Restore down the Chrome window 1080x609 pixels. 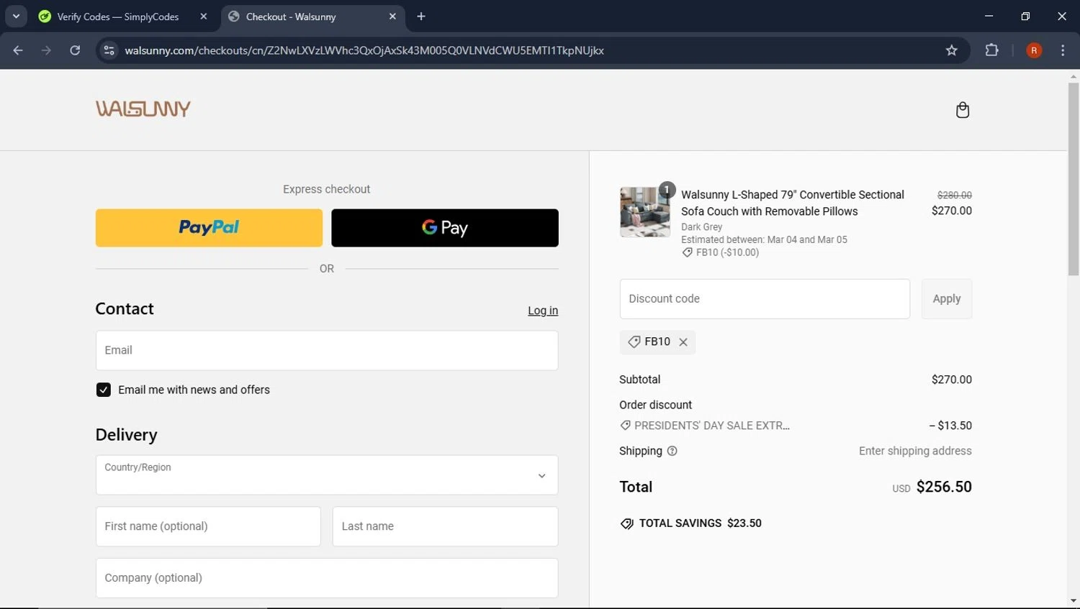[x=1025, y=16]
